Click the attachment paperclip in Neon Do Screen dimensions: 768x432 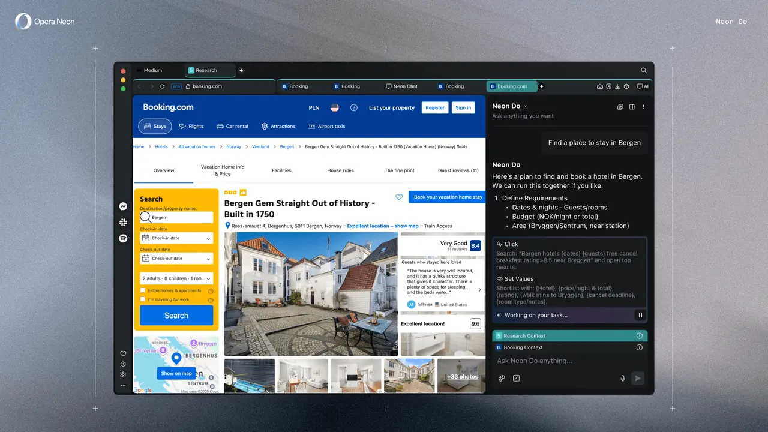[x=502, y=378]
